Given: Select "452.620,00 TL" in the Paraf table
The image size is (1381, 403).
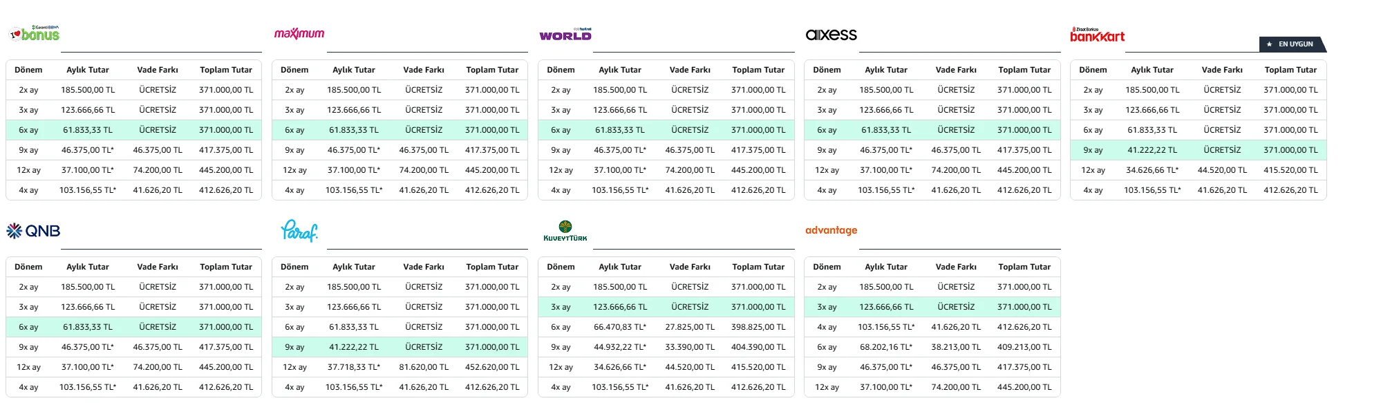Looking at the screenshot, I should pyautogui.click(x=492, y=367).
